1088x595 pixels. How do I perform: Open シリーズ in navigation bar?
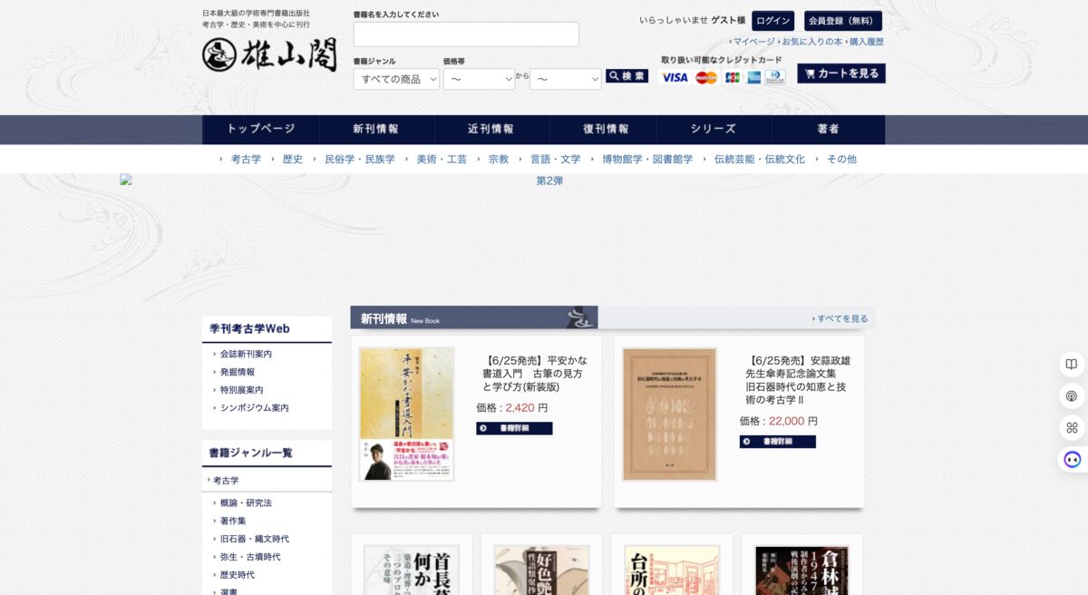pos(714,129)
